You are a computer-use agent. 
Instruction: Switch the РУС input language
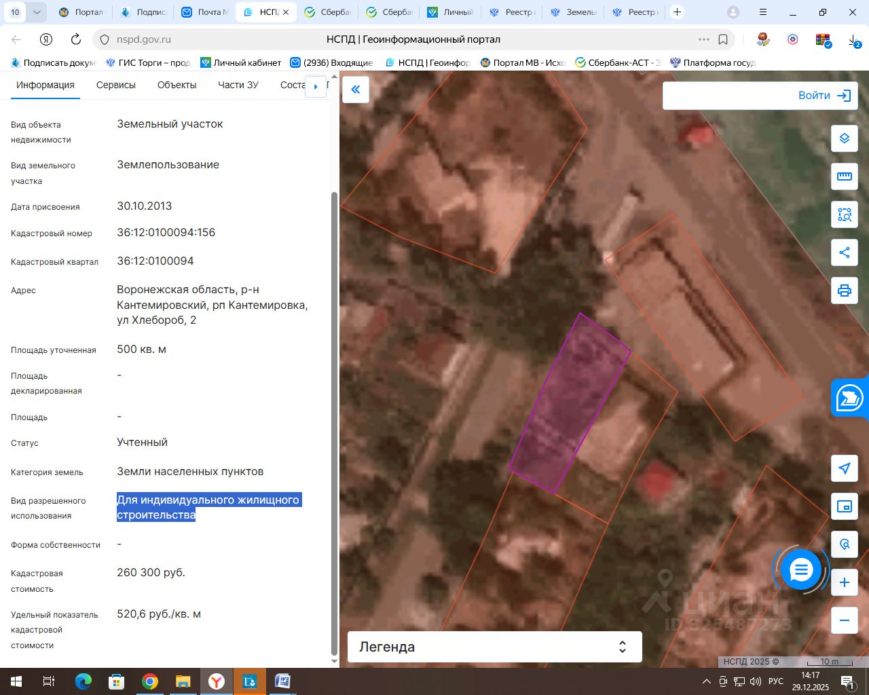coord(776,681)
